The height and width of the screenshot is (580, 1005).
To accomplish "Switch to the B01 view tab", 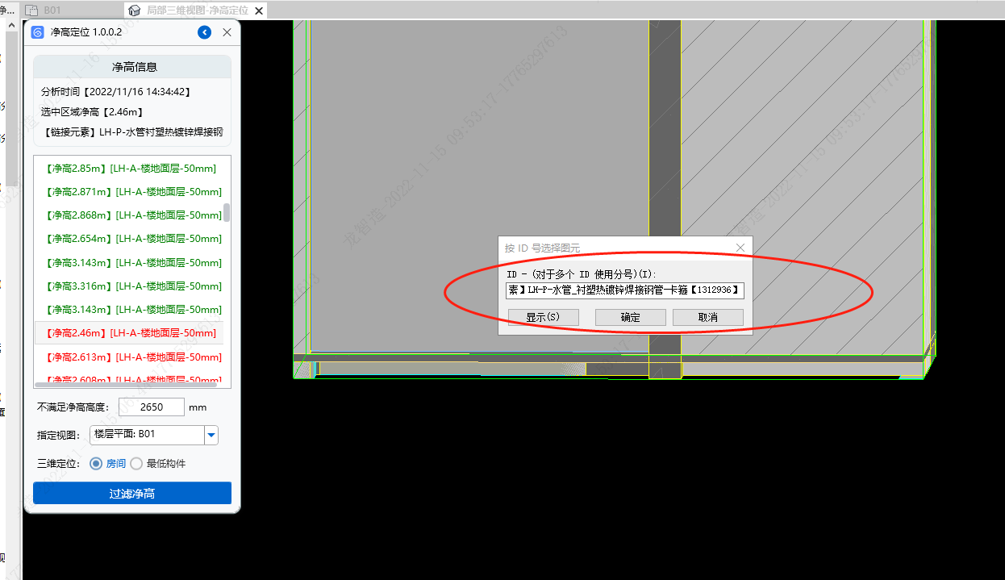I will coord(52,10).
